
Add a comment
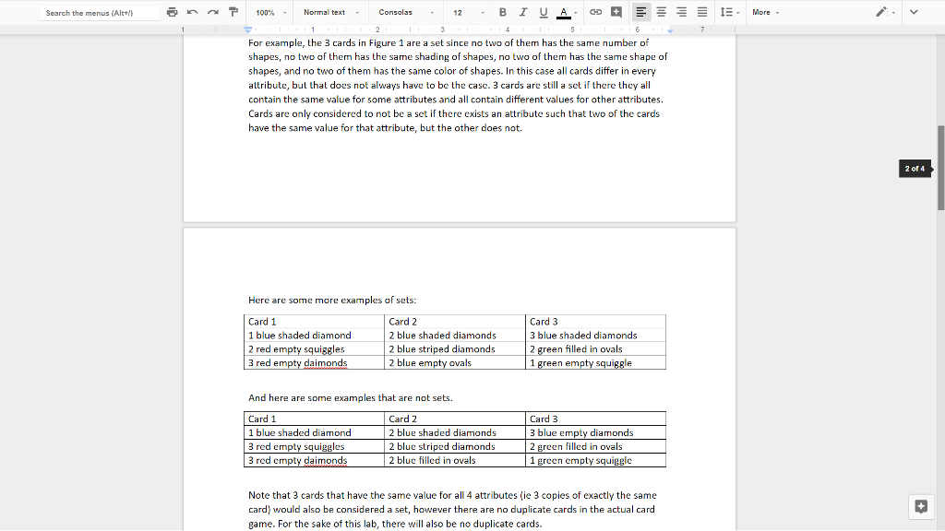tap(616, 12)
